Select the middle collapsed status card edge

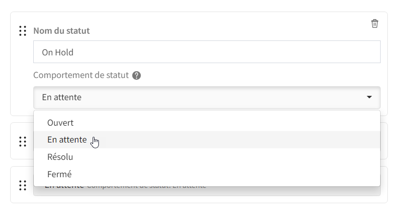tap(384, 141)
